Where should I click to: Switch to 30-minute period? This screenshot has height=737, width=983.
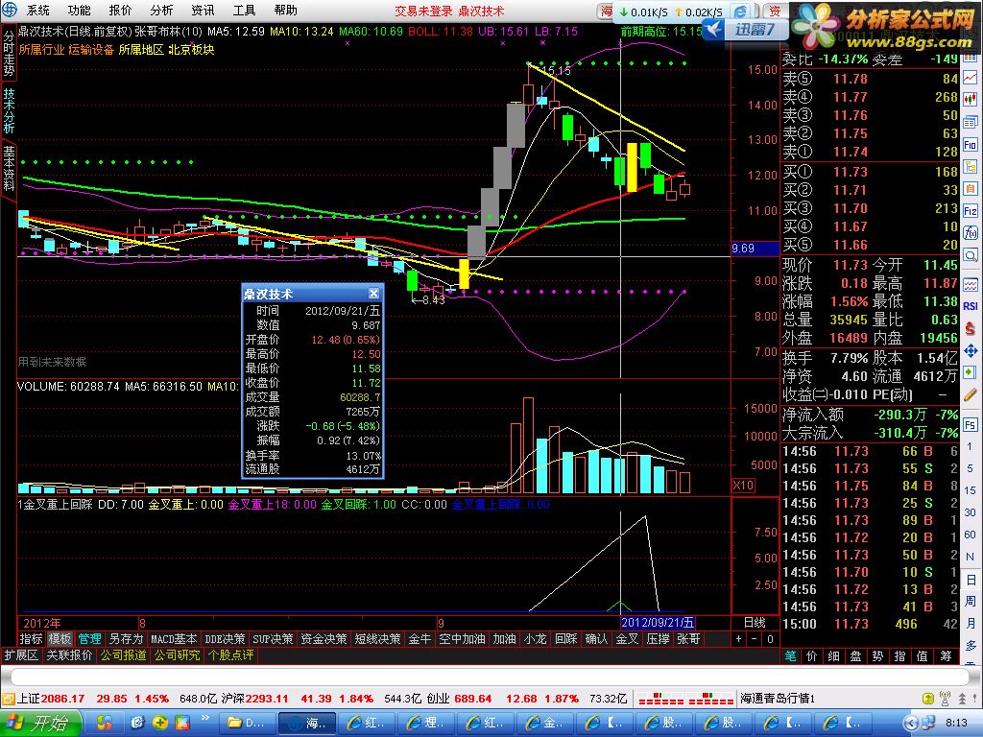click(970, 512)
